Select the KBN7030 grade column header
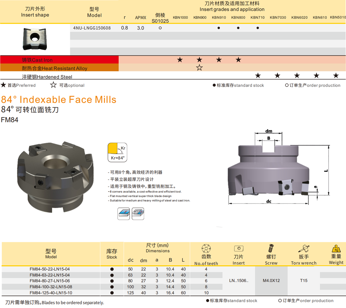The image size is (346, 308). [x=278, y=17]
